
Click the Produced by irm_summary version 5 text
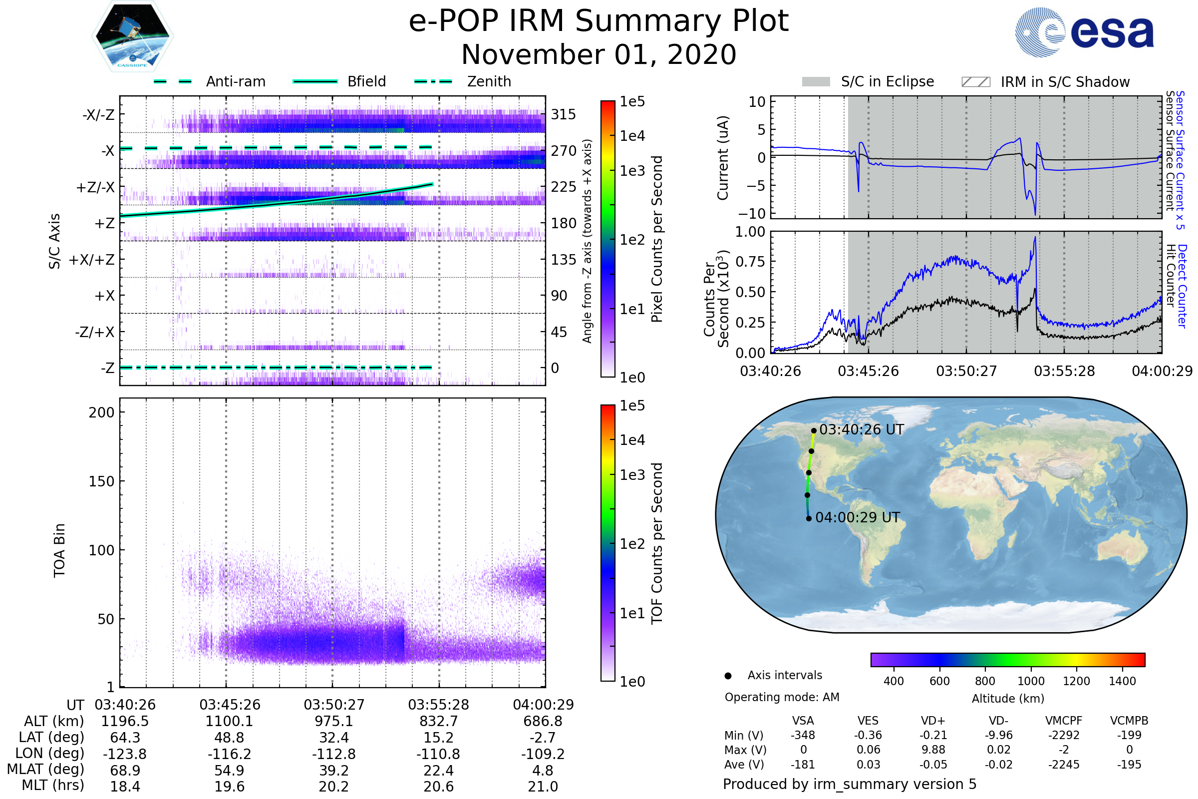pyautogui.click(x=850, y=784)
